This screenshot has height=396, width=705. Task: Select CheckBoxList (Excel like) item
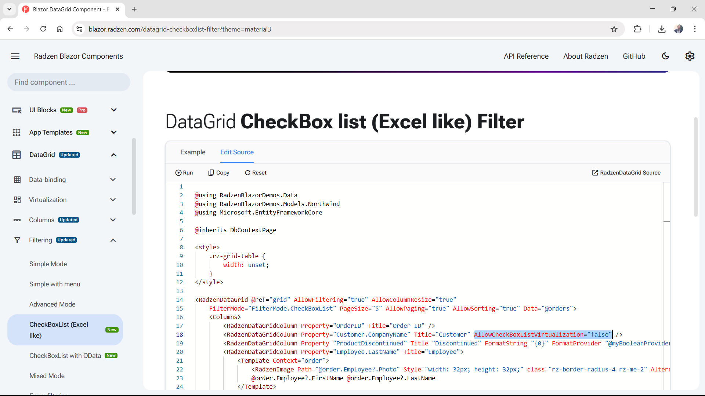click(65, 330)
